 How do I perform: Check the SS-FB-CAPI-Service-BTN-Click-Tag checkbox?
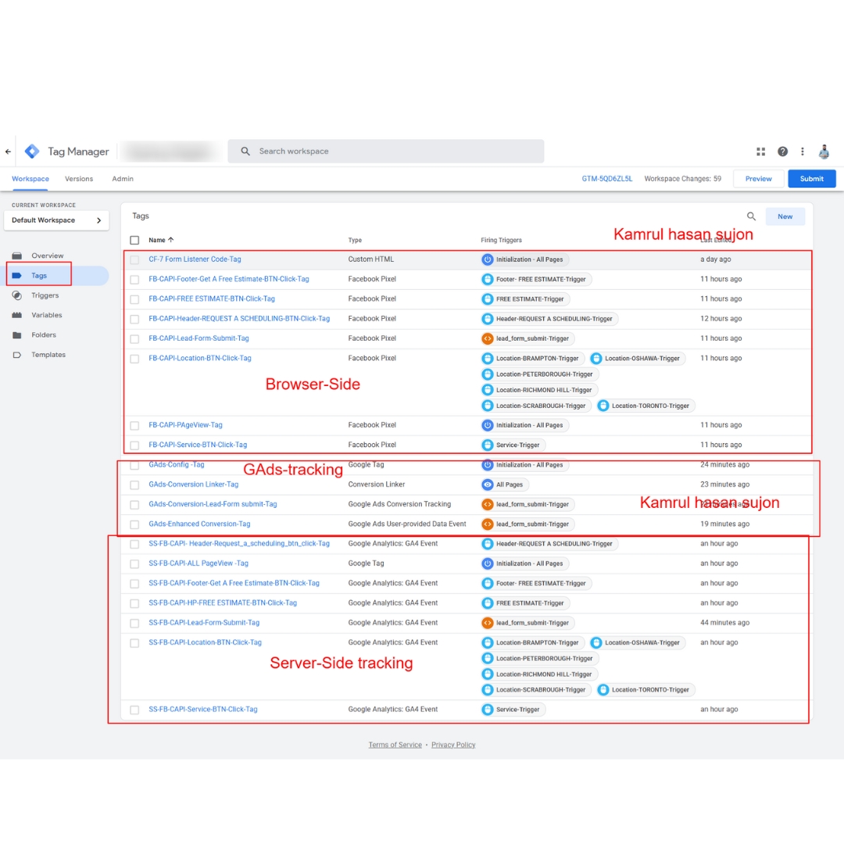click(134, 710)
